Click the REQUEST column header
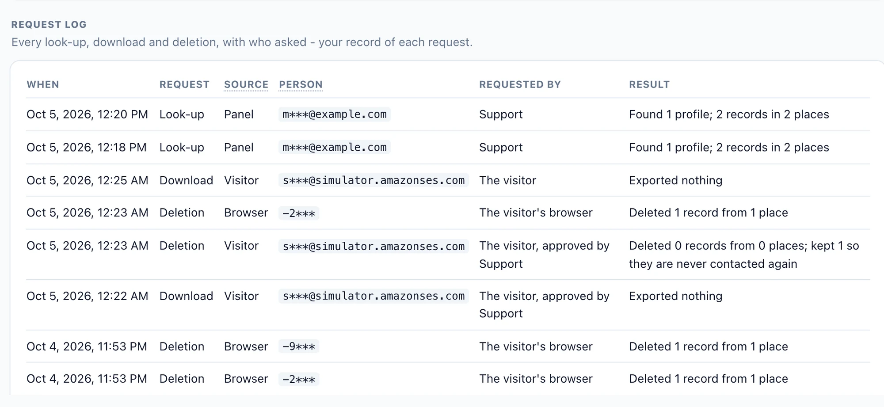Screen dimensions: 884x407 tap(184, 84)
